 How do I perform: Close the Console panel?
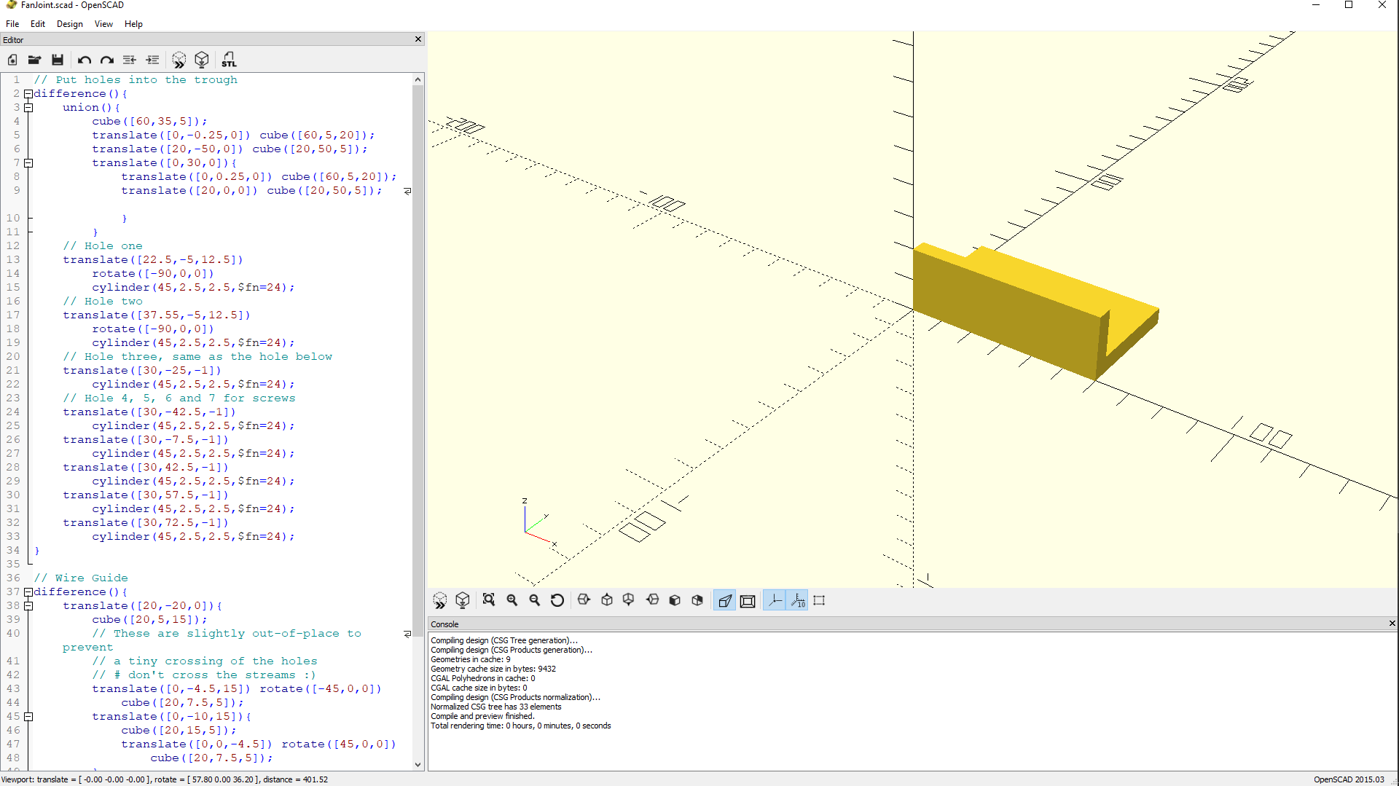pos(1392,624)
